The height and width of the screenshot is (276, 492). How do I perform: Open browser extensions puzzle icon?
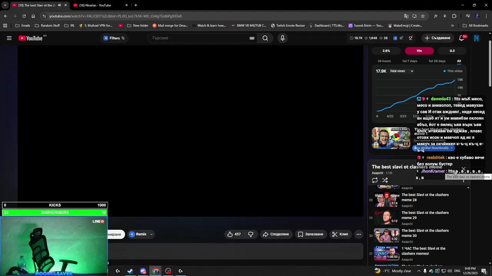pyautogui.click(x=454, y=16)
